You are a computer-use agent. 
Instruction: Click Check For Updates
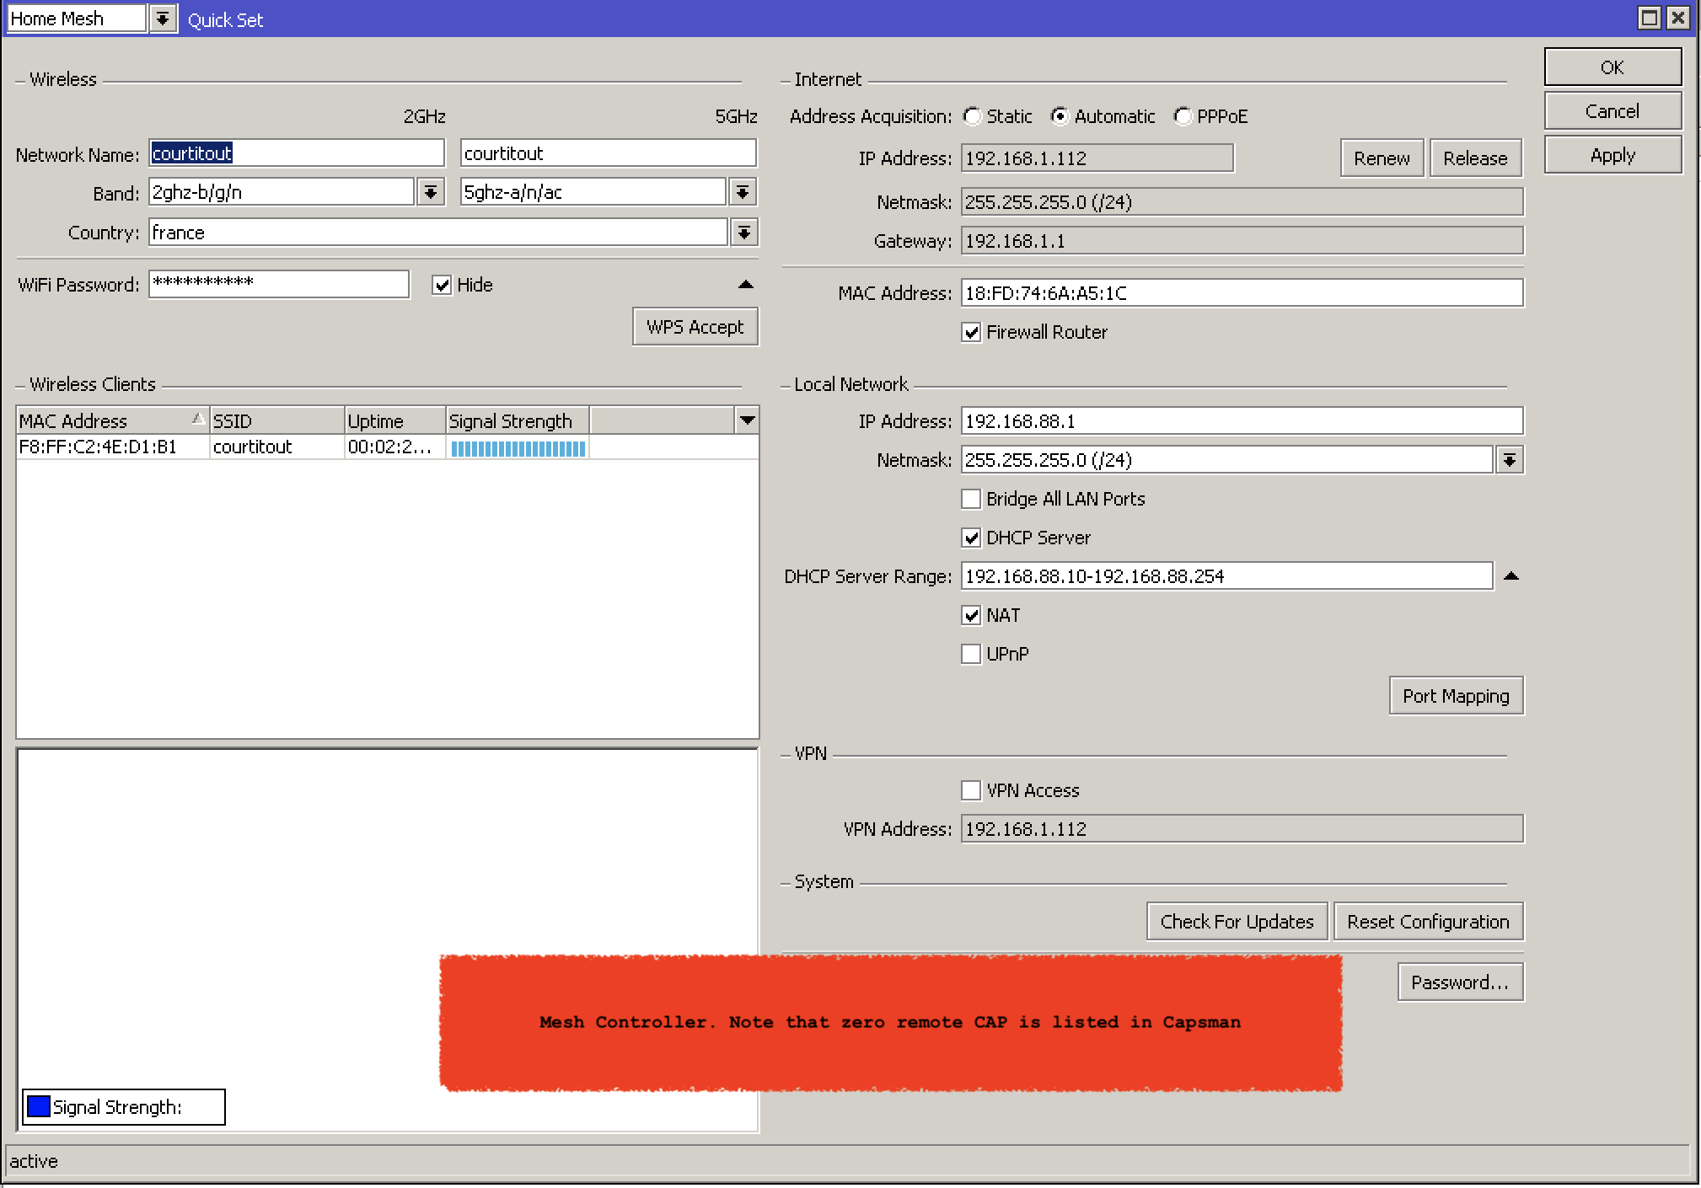pos(1237,922)
